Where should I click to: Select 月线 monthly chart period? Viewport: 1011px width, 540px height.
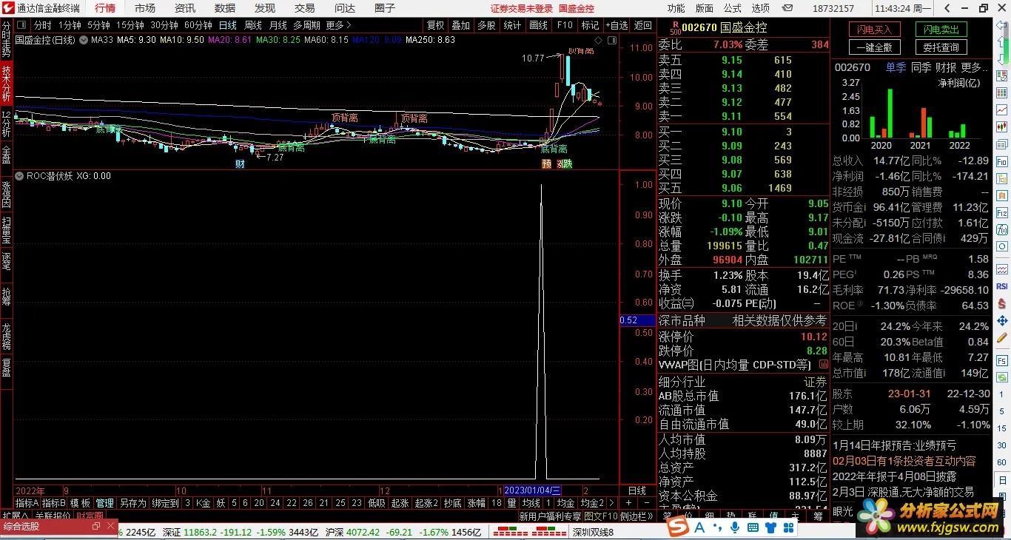click(278, 25)
